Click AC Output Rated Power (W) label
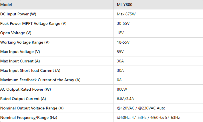 (25, 90)
